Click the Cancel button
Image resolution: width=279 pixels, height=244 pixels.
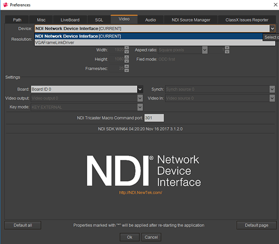click(x=151, y=237)
